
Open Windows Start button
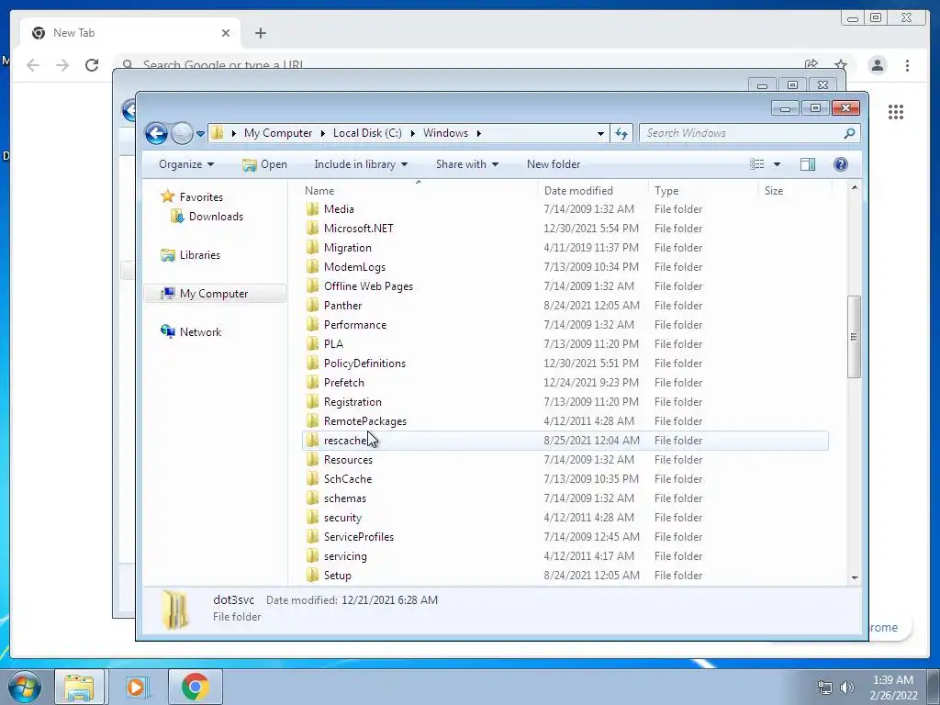coord(24,687)
